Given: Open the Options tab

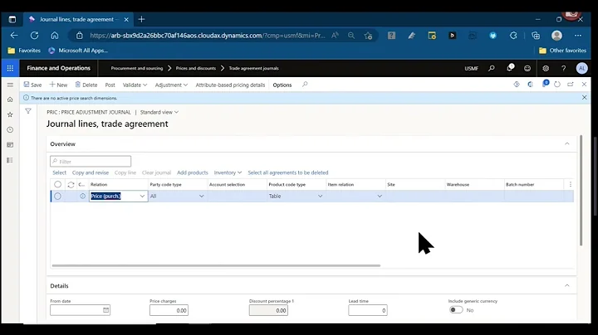Looking at the screenshot, I should (282, 85).
